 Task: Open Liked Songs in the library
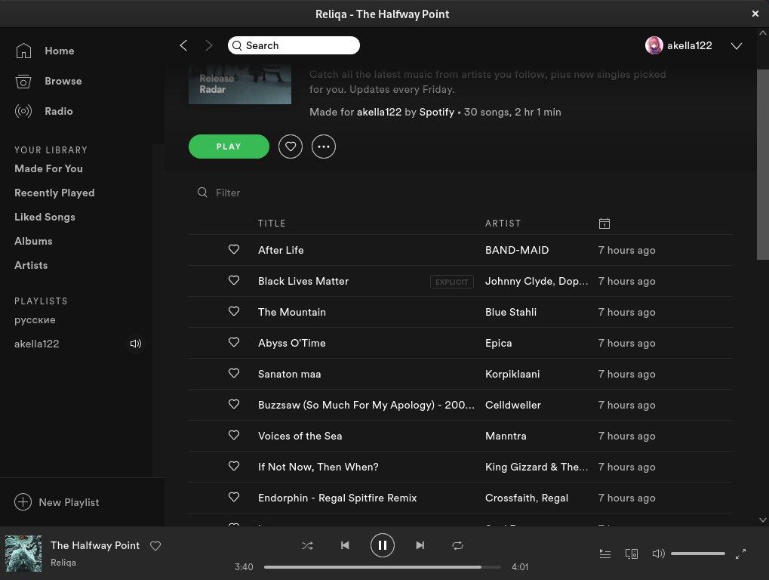(45, 217)
